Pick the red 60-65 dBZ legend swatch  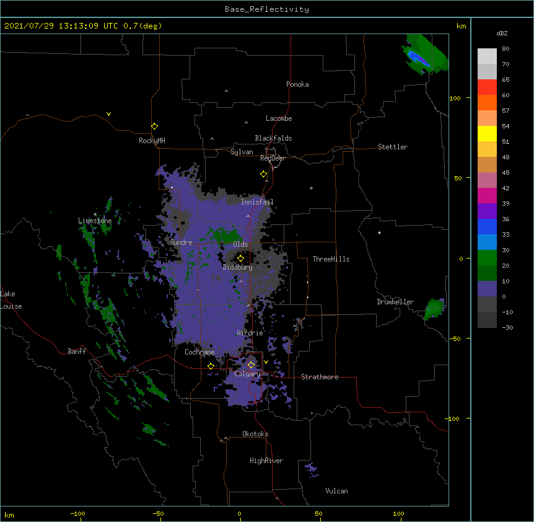point(487,87)
